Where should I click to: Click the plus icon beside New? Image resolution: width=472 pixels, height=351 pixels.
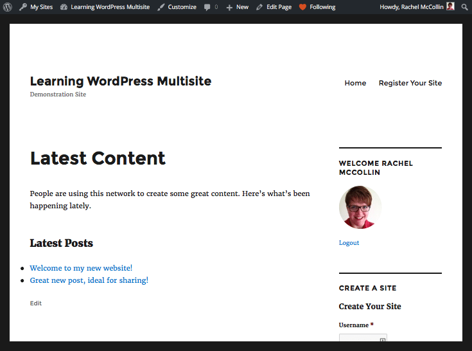click(229, 7)
